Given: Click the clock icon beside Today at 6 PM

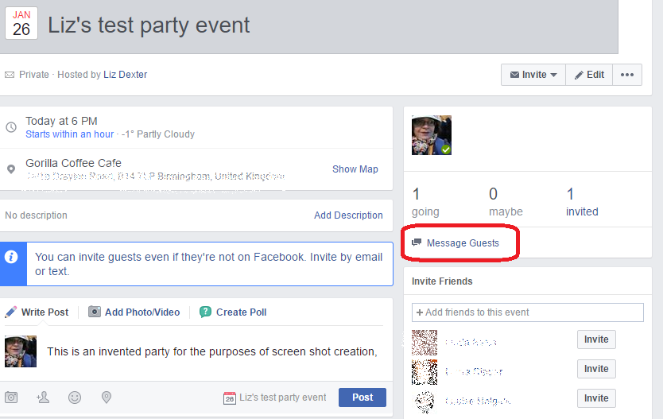Looking at the screenshot, I should 11,127.
